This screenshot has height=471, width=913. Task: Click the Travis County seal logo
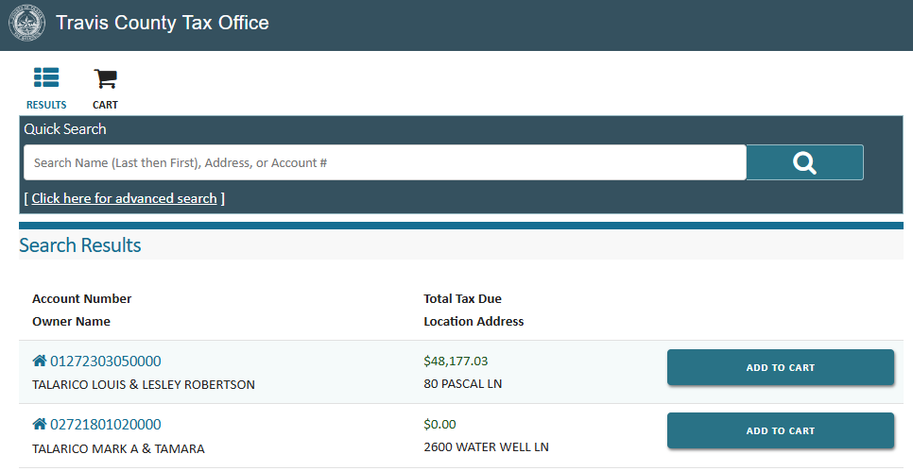pyautogui.click(x=26, y=24)
